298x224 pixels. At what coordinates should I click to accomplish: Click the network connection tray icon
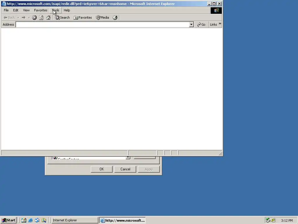[x=268, y=220]
